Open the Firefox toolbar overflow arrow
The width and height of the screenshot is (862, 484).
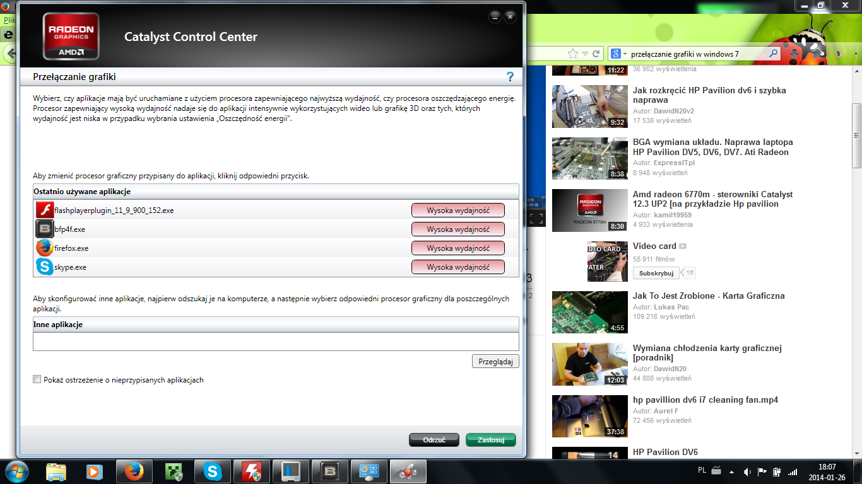(x=855, y=54)
